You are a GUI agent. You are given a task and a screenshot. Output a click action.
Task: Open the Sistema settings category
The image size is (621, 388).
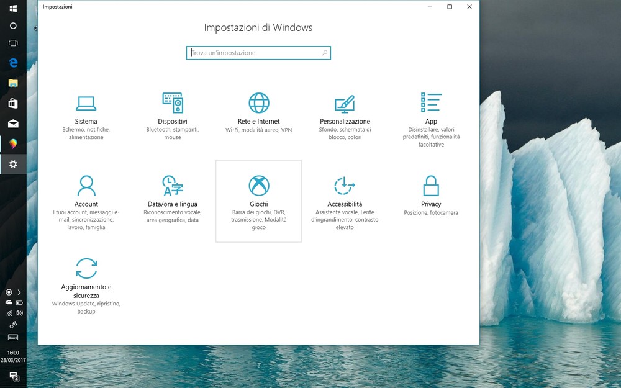point(86,117)
